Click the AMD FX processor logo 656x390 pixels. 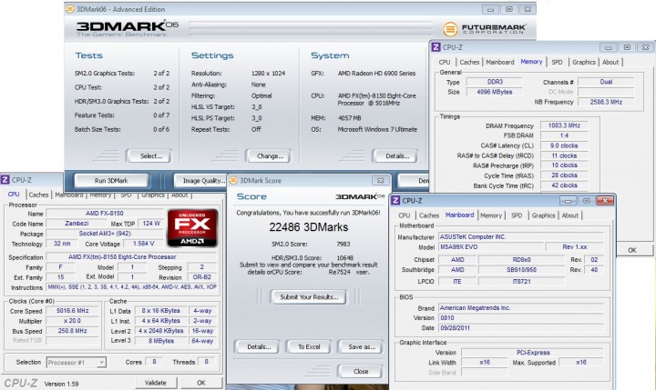[192, 227]
